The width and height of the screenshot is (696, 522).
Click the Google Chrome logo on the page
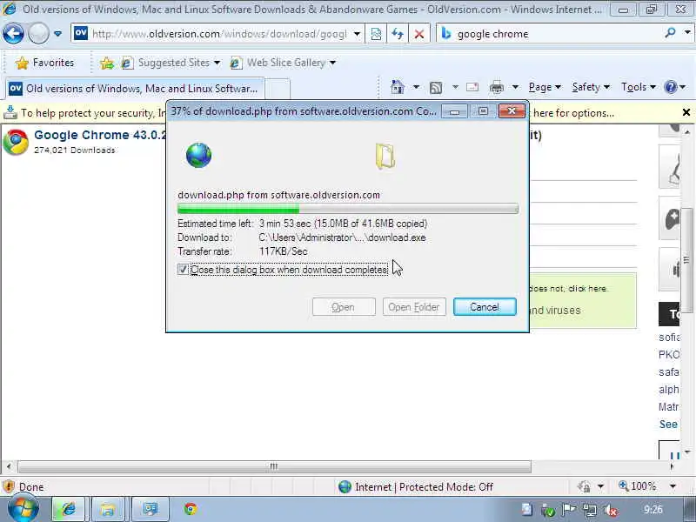(16, 142)
